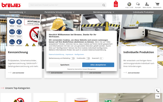Click the Individuelle Produktion card heading
This screenshot has width=163, height=102.
tap(139, 52)
